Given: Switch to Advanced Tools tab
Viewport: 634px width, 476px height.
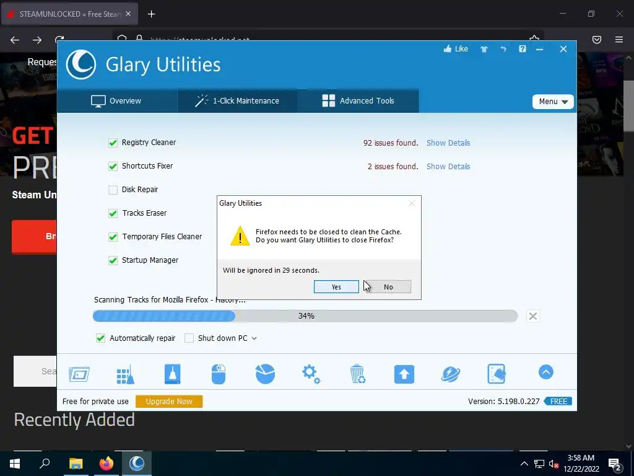Looking at the screenshot, I should [358, 101].
